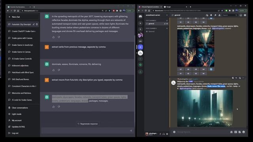Open more options on Midjourney Bot message
The image size is (253, 142).
point(243,78)
